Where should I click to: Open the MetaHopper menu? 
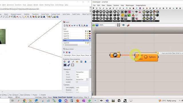coord(130,5)
